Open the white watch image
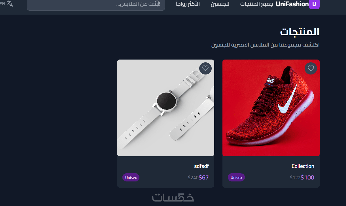346x206 pixels. click(x=165, y=108)
